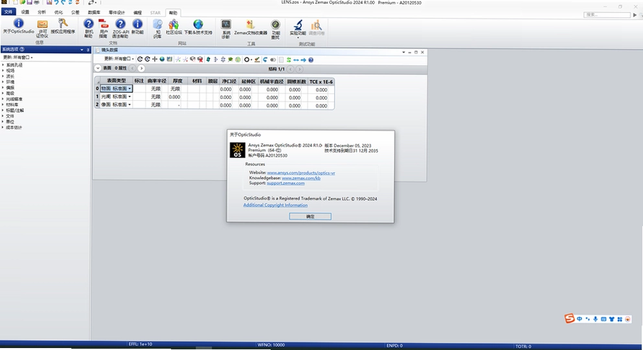The width and height of the screenshot is (643, 350).
Task: Open the 用户指南 PDF user guide
Action: (x=104, y=28)
